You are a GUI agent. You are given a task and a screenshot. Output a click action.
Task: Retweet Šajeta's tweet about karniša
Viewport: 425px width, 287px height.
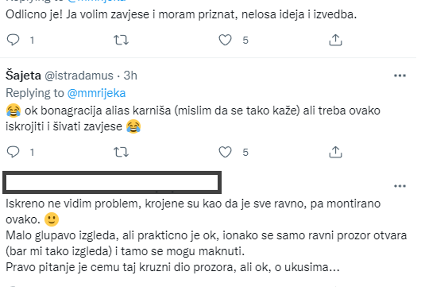121,152
